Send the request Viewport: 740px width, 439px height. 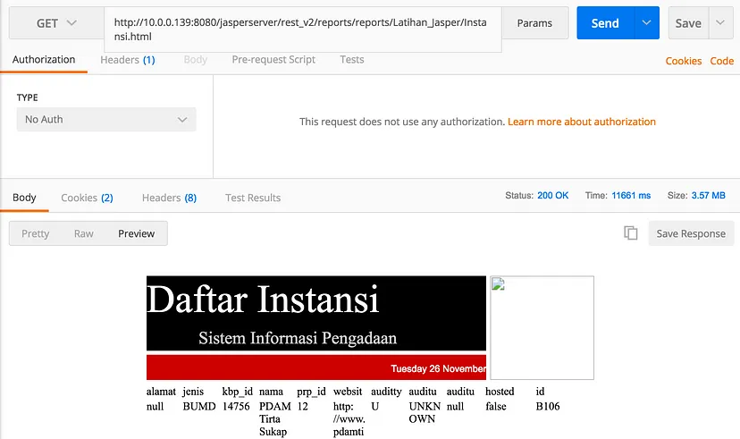click(606, 23)
